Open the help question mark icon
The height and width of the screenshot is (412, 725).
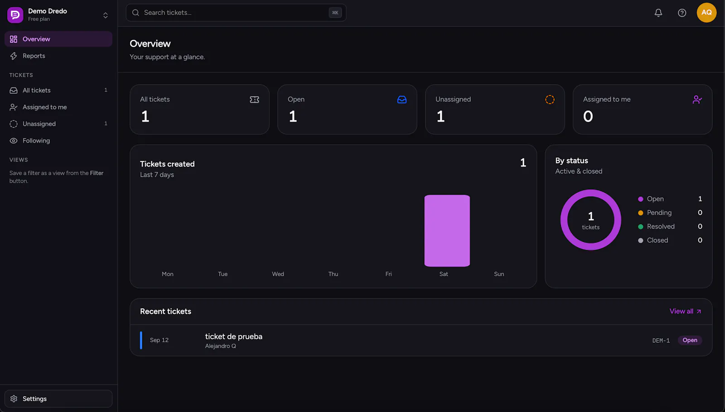pos(682,13)
